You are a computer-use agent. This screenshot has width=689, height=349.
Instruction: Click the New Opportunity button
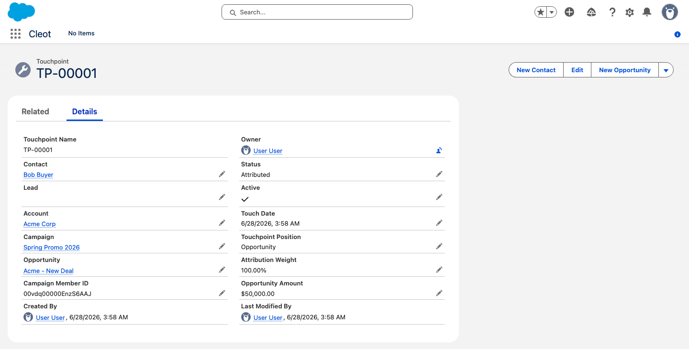point(624,70)
